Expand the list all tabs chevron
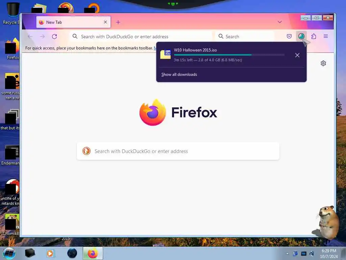Image resolution: width=346 pixels, height=260 pixels. (279, 22)
